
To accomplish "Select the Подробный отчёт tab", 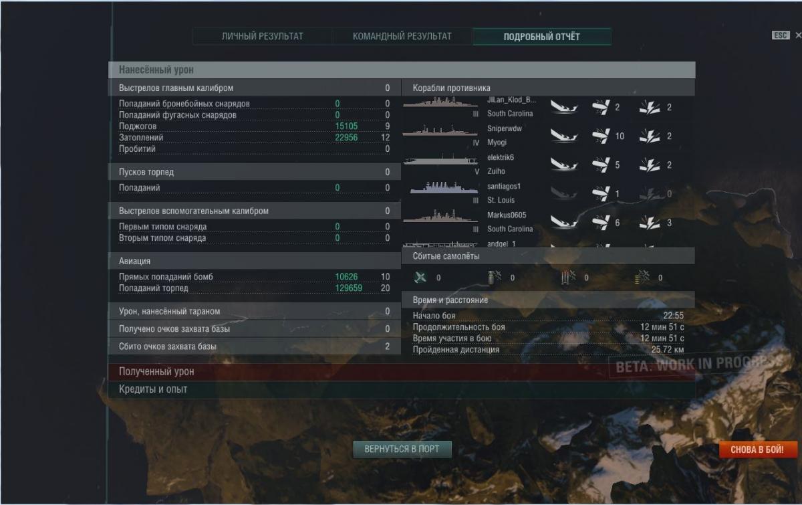I will click(x=542, y=36).
